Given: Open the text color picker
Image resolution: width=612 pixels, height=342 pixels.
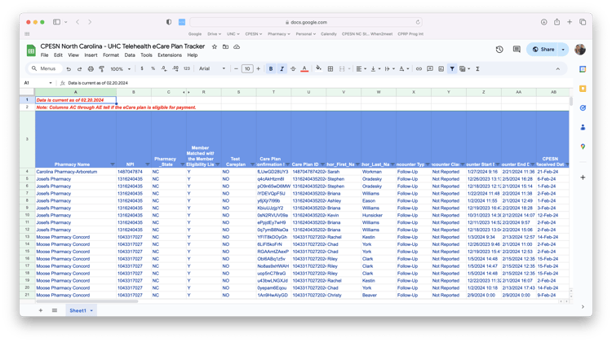Looking at the screenshot, I should click(x=304, y=69).
